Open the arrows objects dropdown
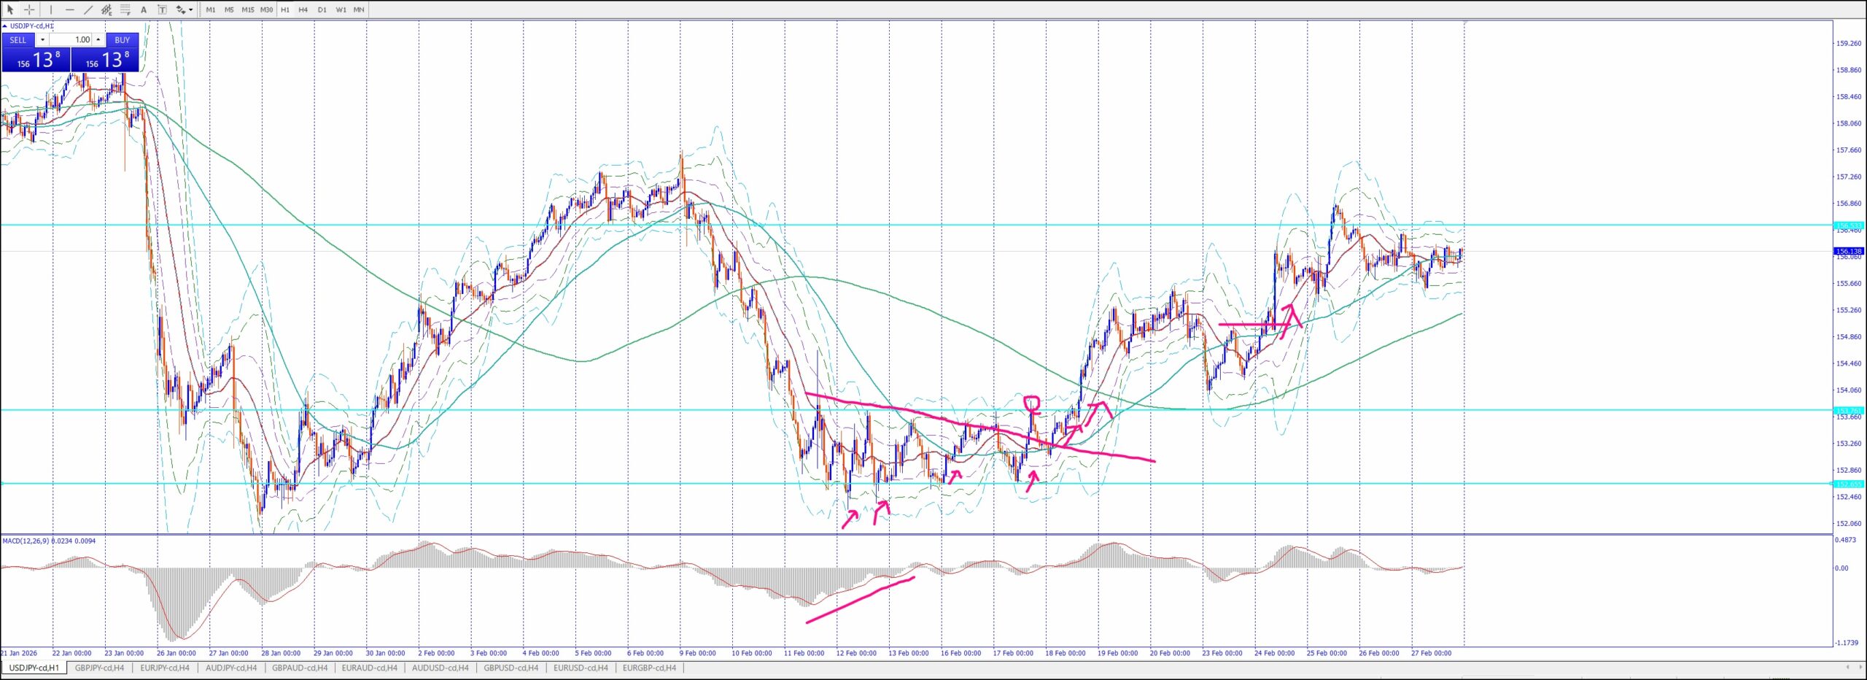1867x680 pixels. pos(190,9)
